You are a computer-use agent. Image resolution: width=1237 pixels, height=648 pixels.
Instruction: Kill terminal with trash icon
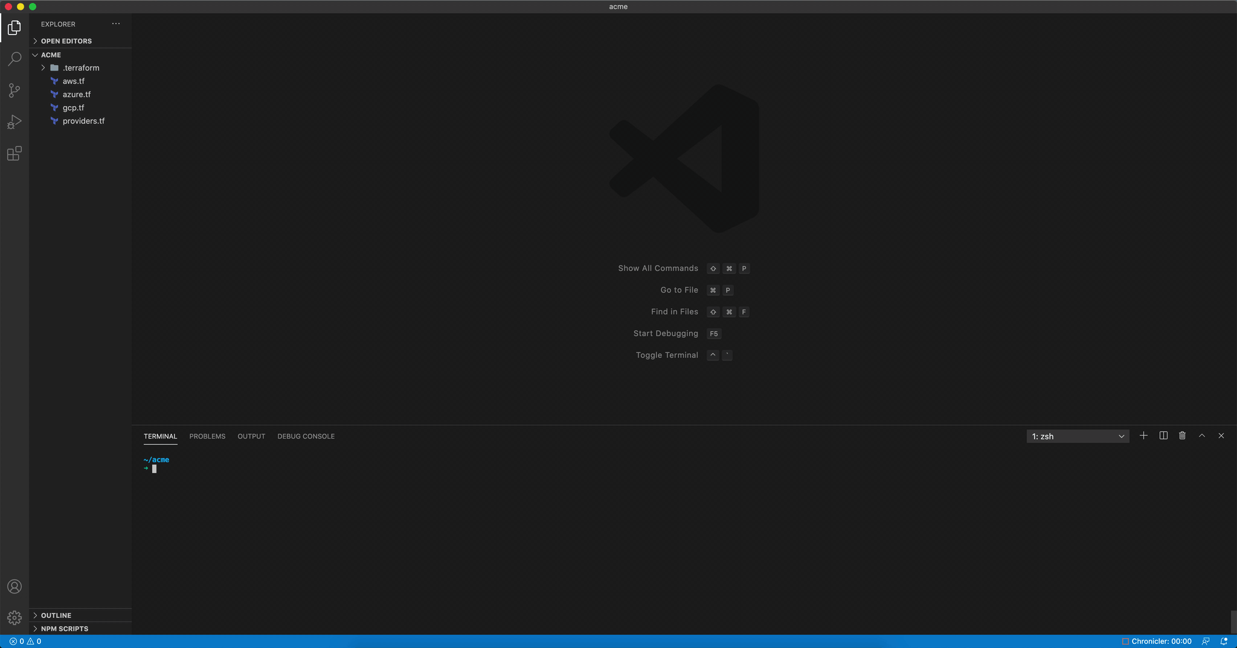tap(1183, 436)
